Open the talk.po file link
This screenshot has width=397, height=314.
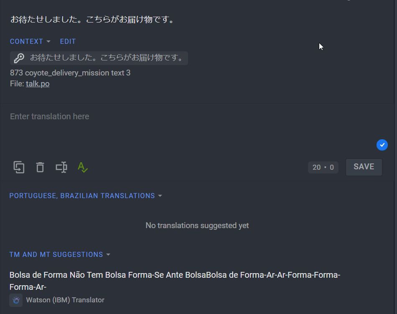(x=38, y=84)
